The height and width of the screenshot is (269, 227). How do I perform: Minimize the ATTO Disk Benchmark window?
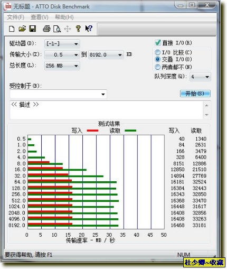[x=181, y=5]
